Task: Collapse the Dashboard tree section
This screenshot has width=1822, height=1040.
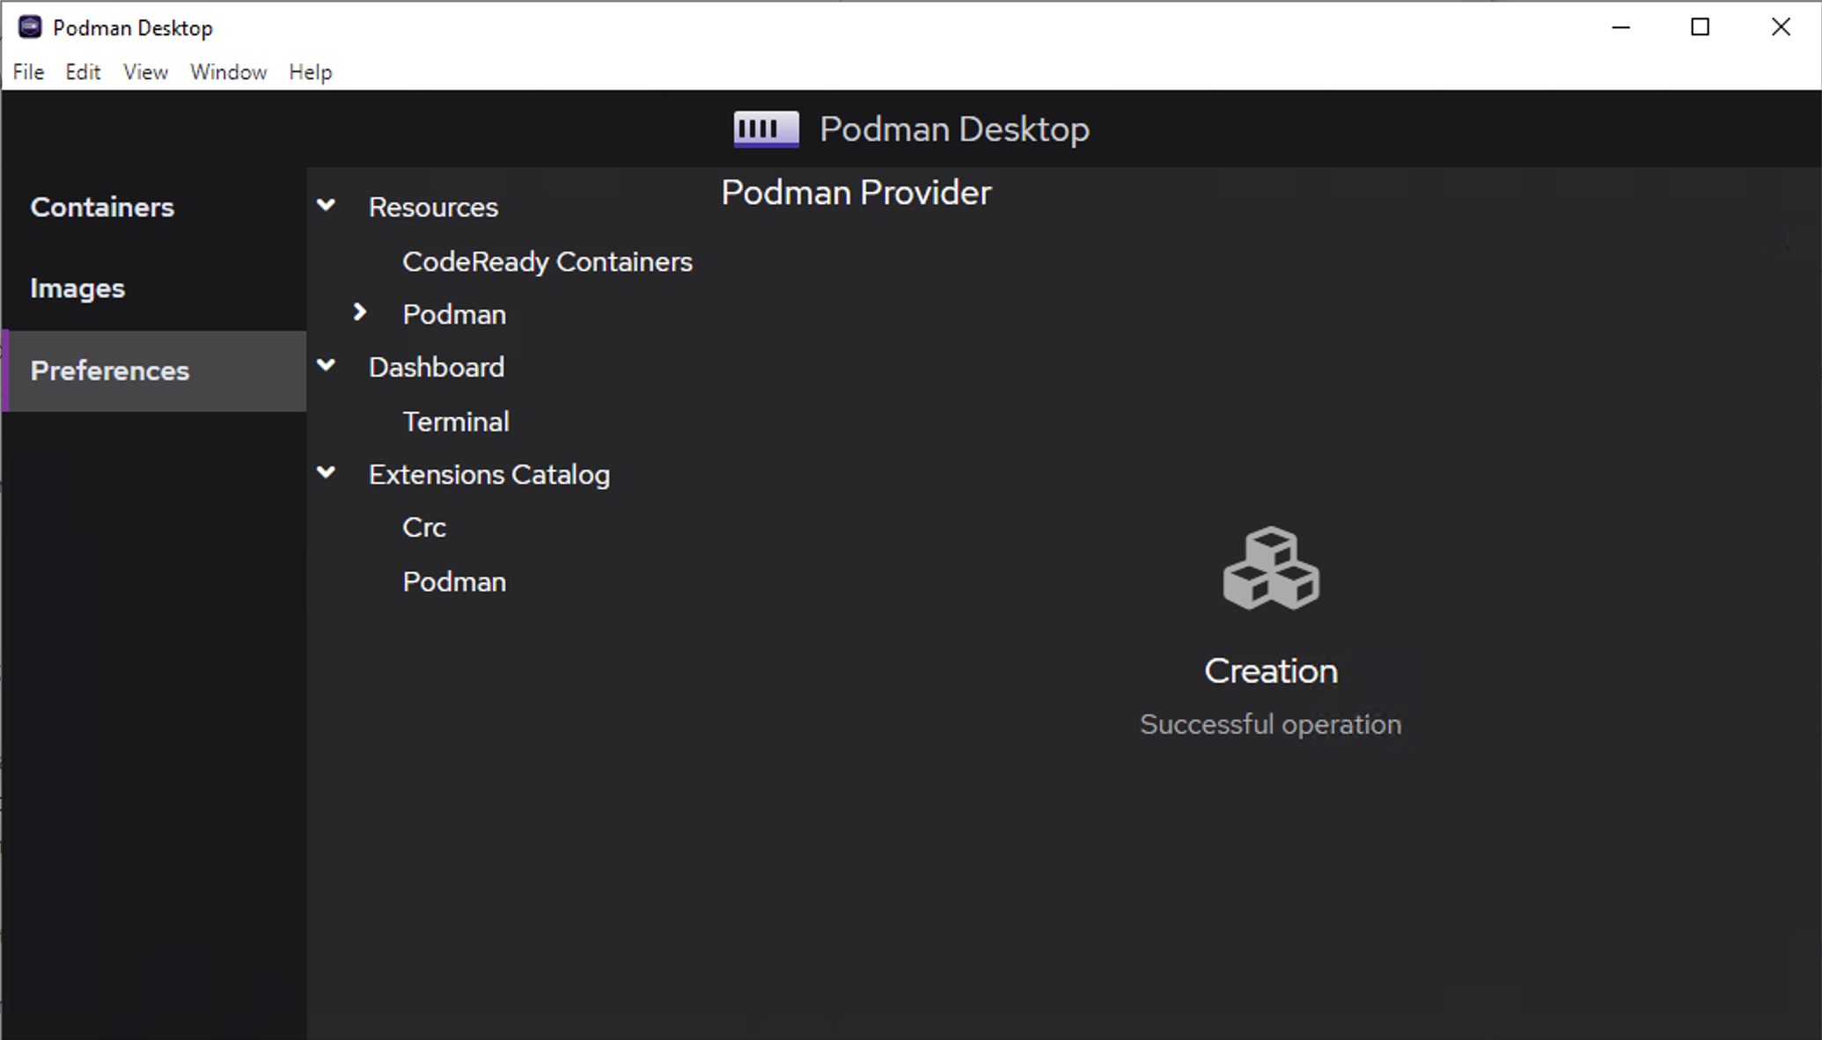Action: (x=327, y=366)
